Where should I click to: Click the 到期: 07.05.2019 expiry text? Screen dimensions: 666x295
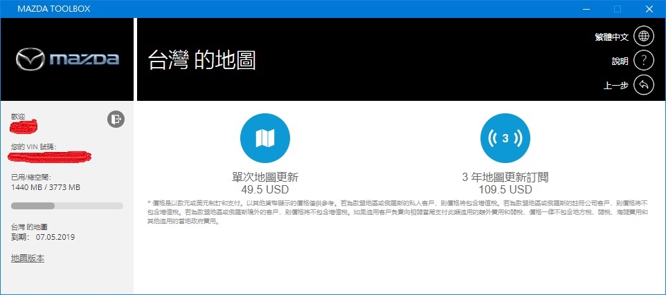[x=43, y=237]
